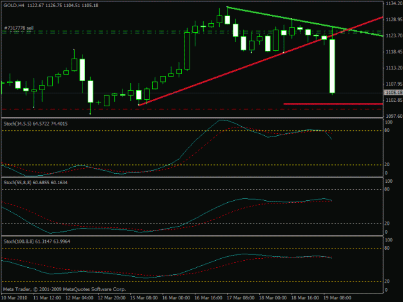Click the 15 Mar 08:00 time label
This screenshot has width=403, height=302.
[x=144, y=298]
